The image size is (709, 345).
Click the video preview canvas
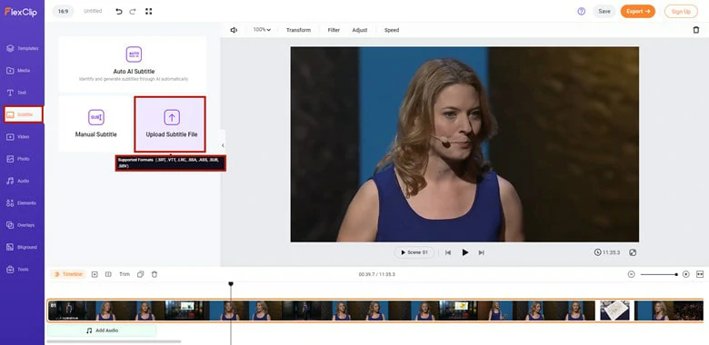[x=464, y=144]
